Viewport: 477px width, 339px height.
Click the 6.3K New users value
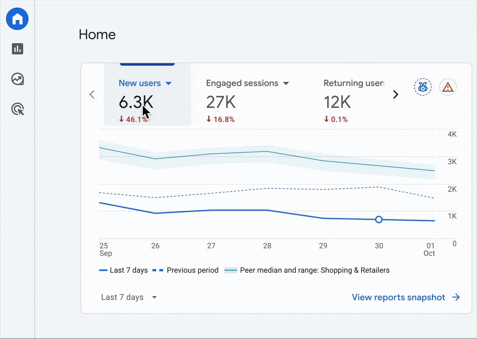point(136,102)
